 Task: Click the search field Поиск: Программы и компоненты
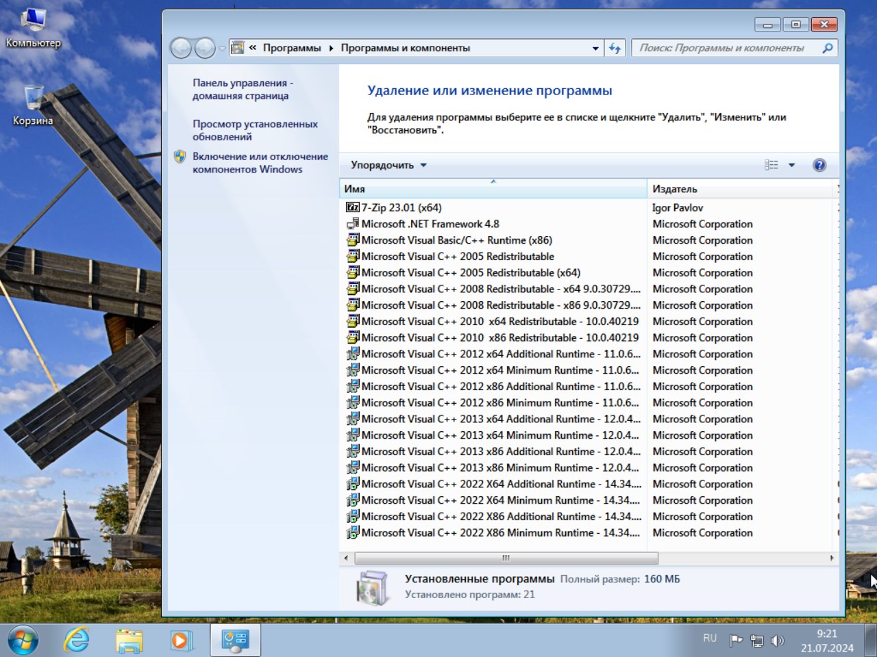click(725, 48)
